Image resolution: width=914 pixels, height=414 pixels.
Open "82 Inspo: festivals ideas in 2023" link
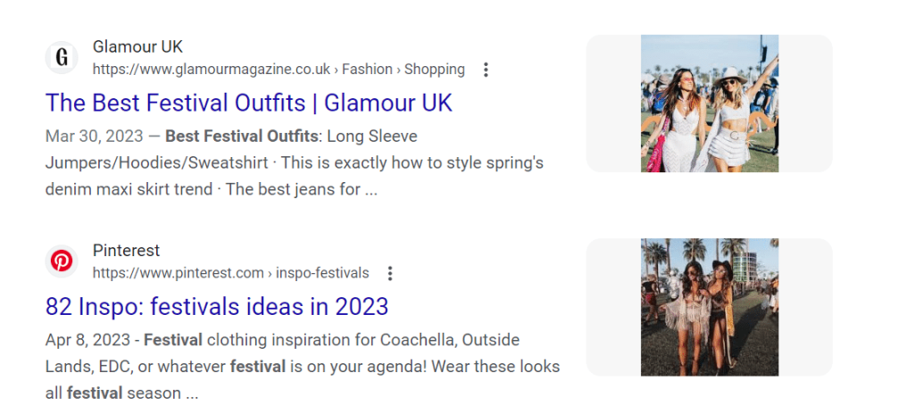coord(217,307)
